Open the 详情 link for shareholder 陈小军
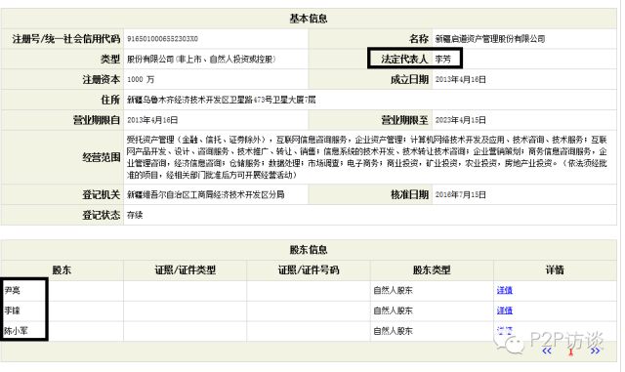This screenshot has height=372, width=625. point(504,330)
